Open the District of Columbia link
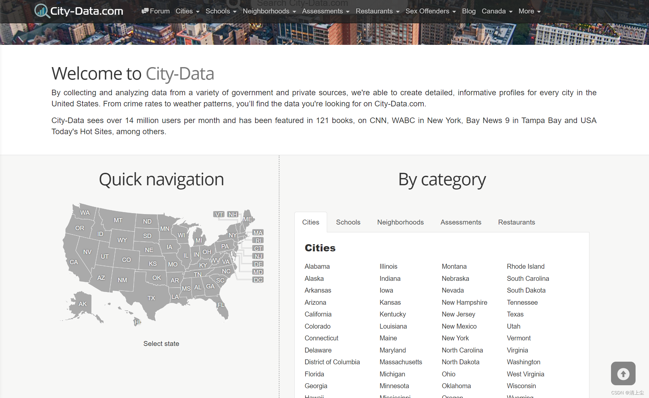Screen dimensions: 649x398 point(332,362)
